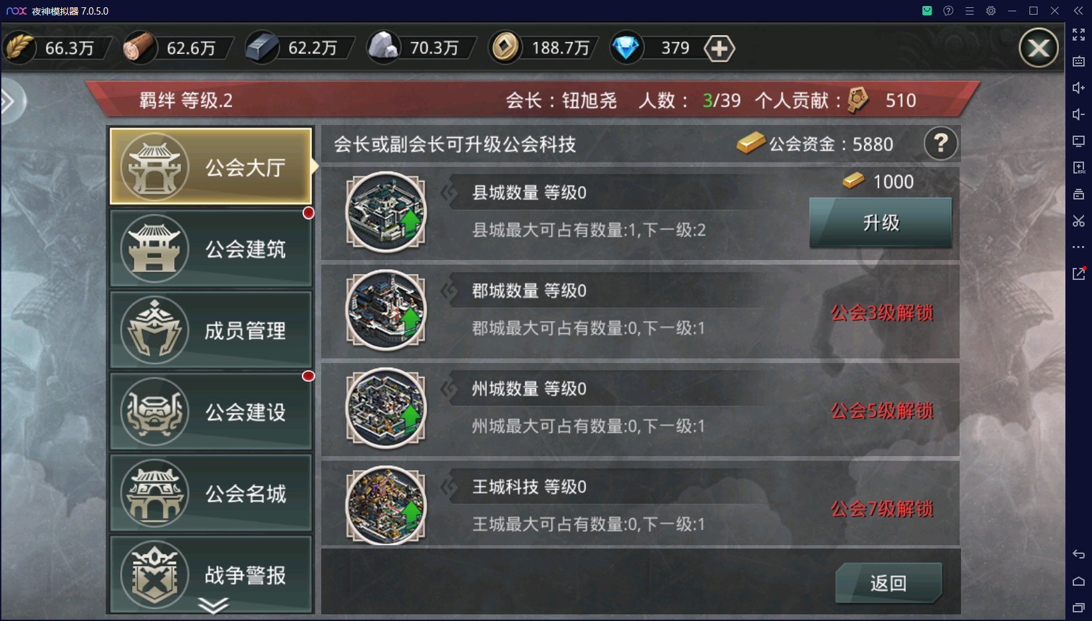Open the question mark help icon
The image size is (1092, 621).
coord(941,144)
